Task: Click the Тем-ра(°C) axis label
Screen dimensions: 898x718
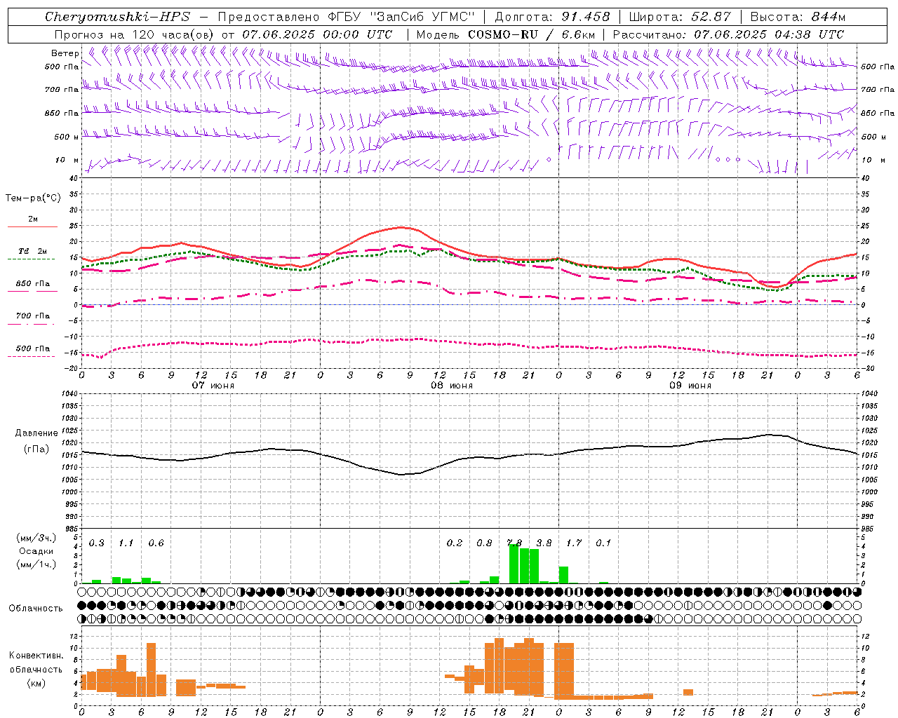Action: tap(33, 198)
